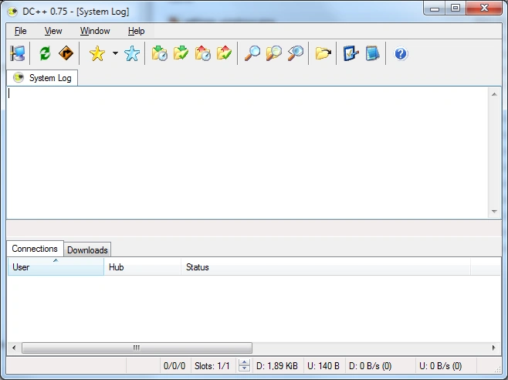The image size is (508, 380).
Task: Open the Settings checklist icon
Action: coord(351,53)
